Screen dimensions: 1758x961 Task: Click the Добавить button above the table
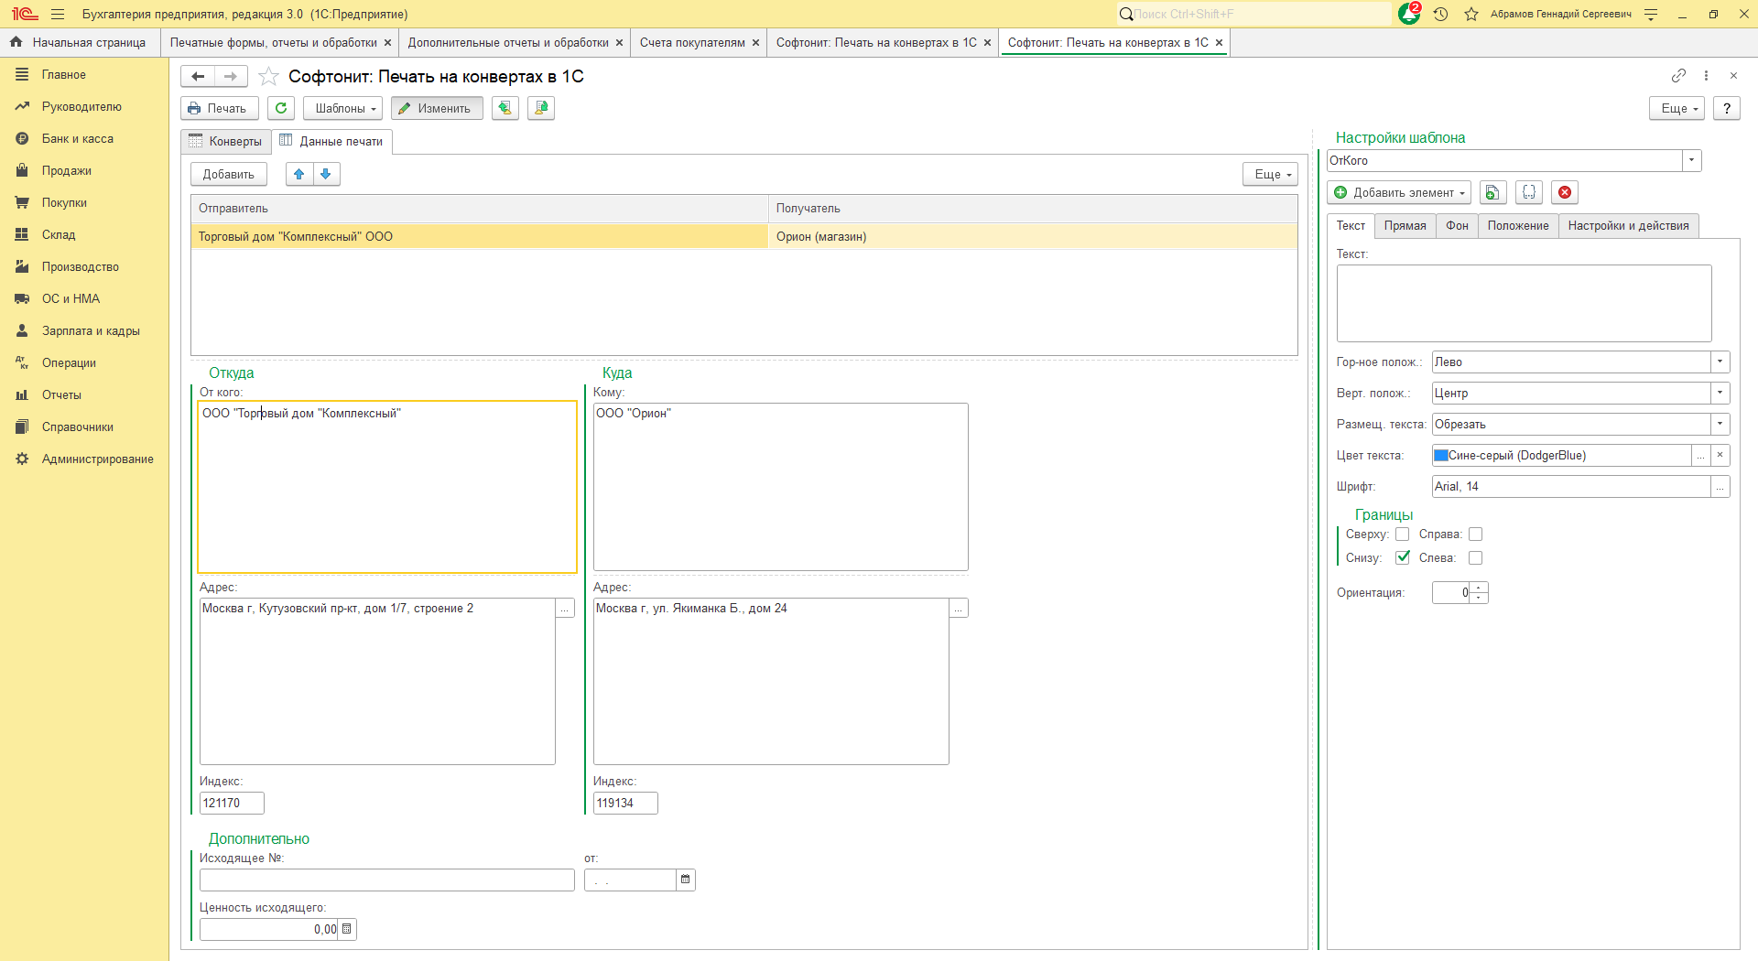tap(228, 174)
